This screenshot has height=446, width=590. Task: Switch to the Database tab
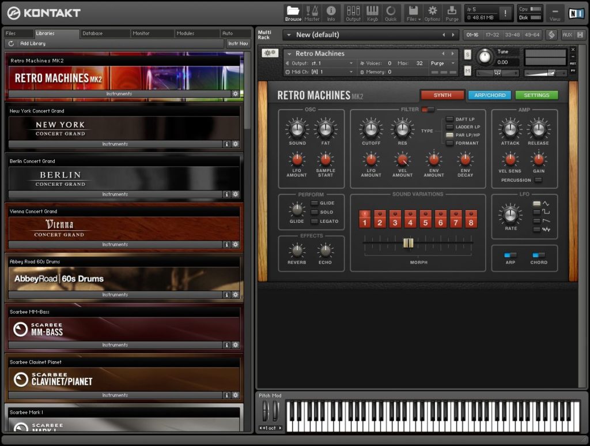[92, 33]
